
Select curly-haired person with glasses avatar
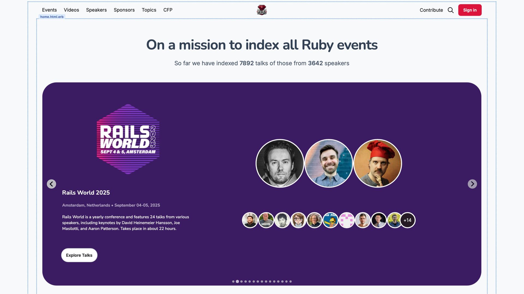(x=314, y=220)
